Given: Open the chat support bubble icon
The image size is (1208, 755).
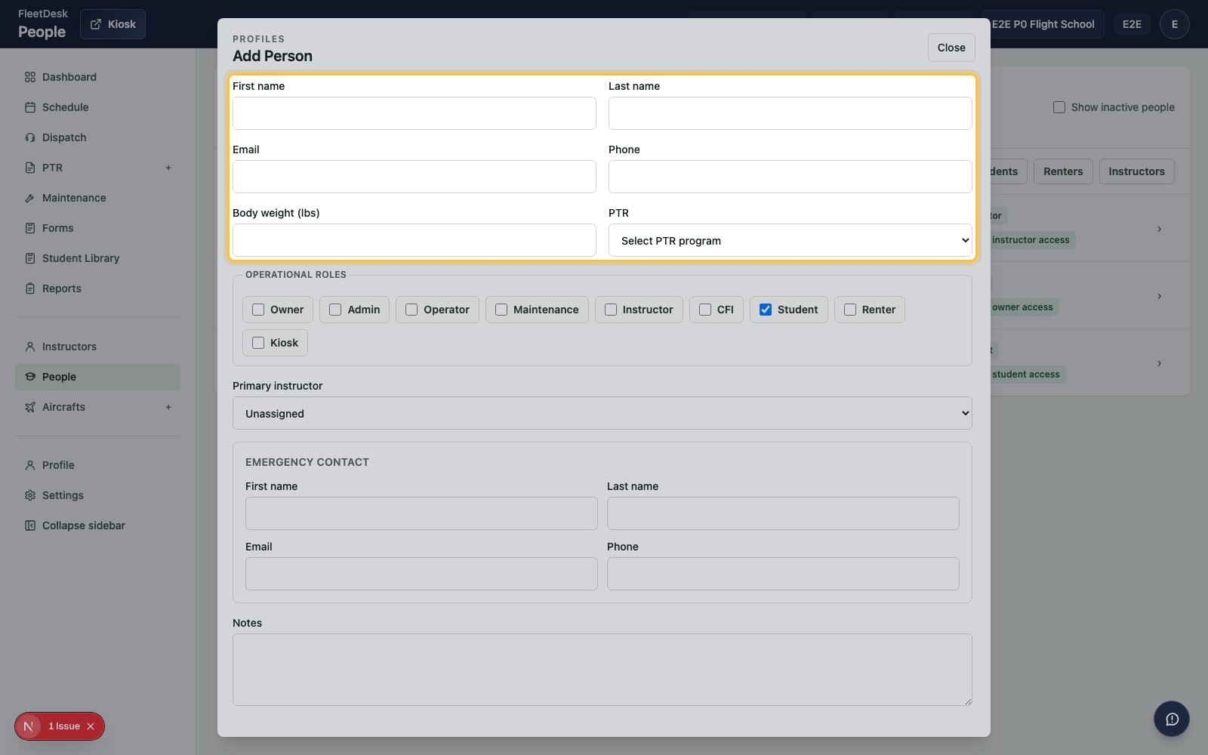Looking at the screenshot, I should tap(1172, 720).
